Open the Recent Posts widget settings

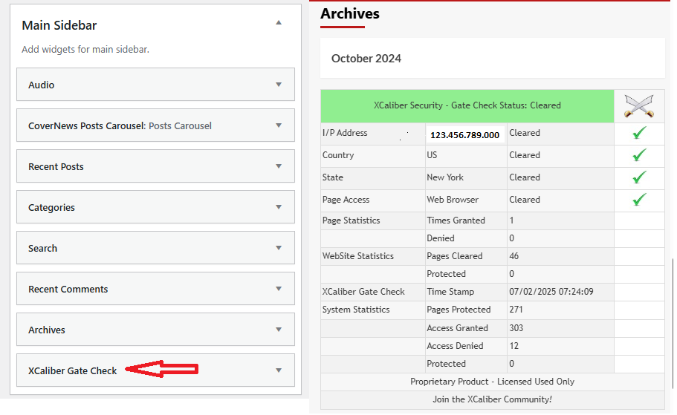[279, 166]
